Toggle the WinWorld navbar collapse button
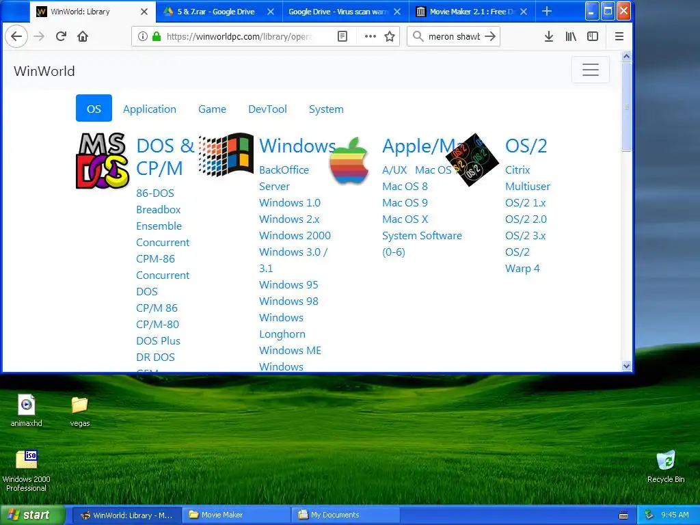Screen dimensions: 700x525 [590, 70]
